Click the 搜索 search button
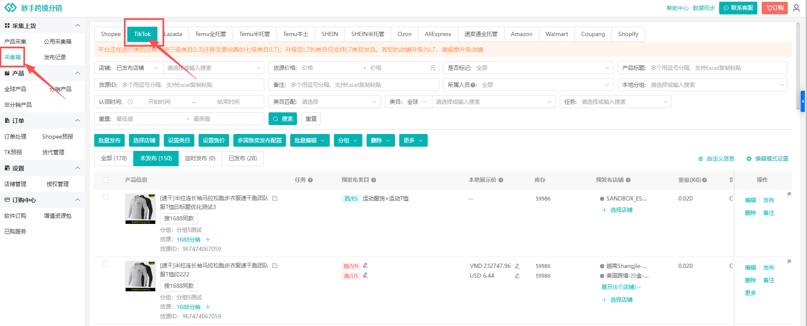Screen dimensions: 807x326 point(283,119)
